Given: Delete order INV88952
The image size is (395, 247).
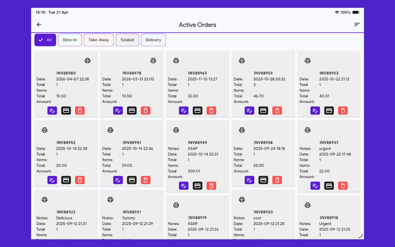Looking at the screenshot, I should [80, 180].
